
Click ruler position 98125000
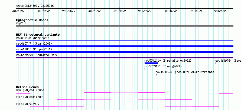tap(170, 11)
